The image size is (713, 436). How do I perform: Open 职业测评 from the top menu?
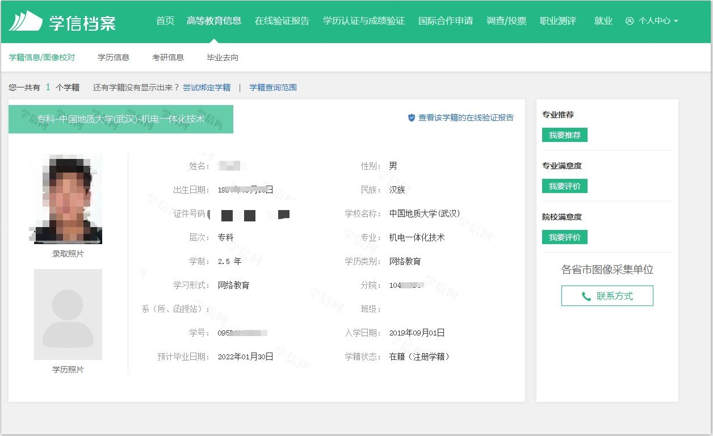pyautogui.click(x=558, y=21)
